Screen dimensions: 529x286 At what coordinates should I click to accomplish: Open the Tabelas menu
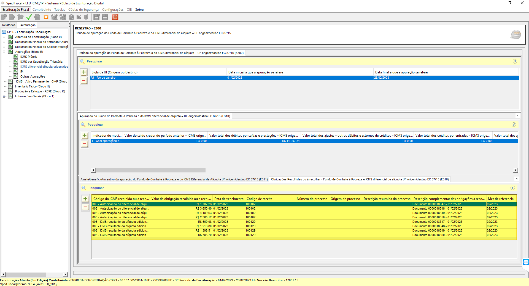point(60,10)
